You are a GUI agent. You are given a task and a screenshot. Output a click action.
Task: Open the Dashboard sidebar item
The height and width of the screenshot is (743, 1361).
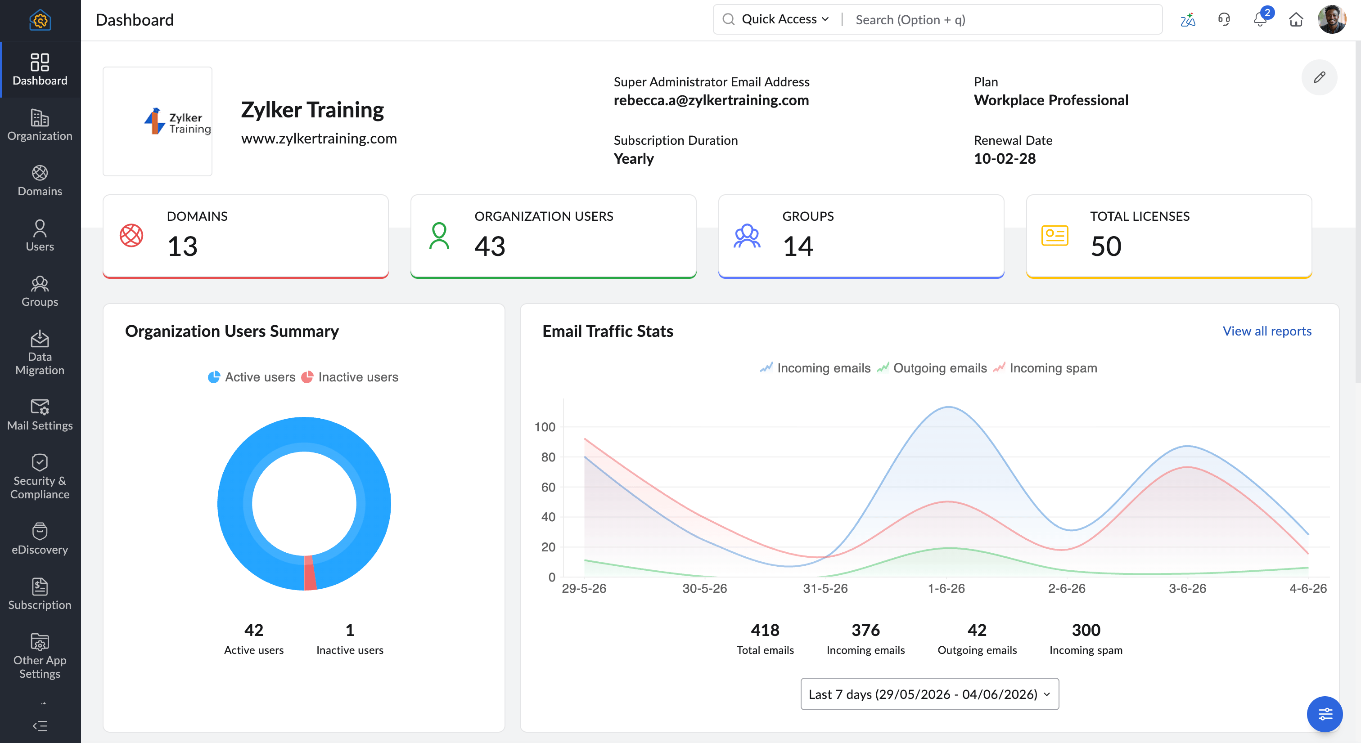(x=40, y=70)
